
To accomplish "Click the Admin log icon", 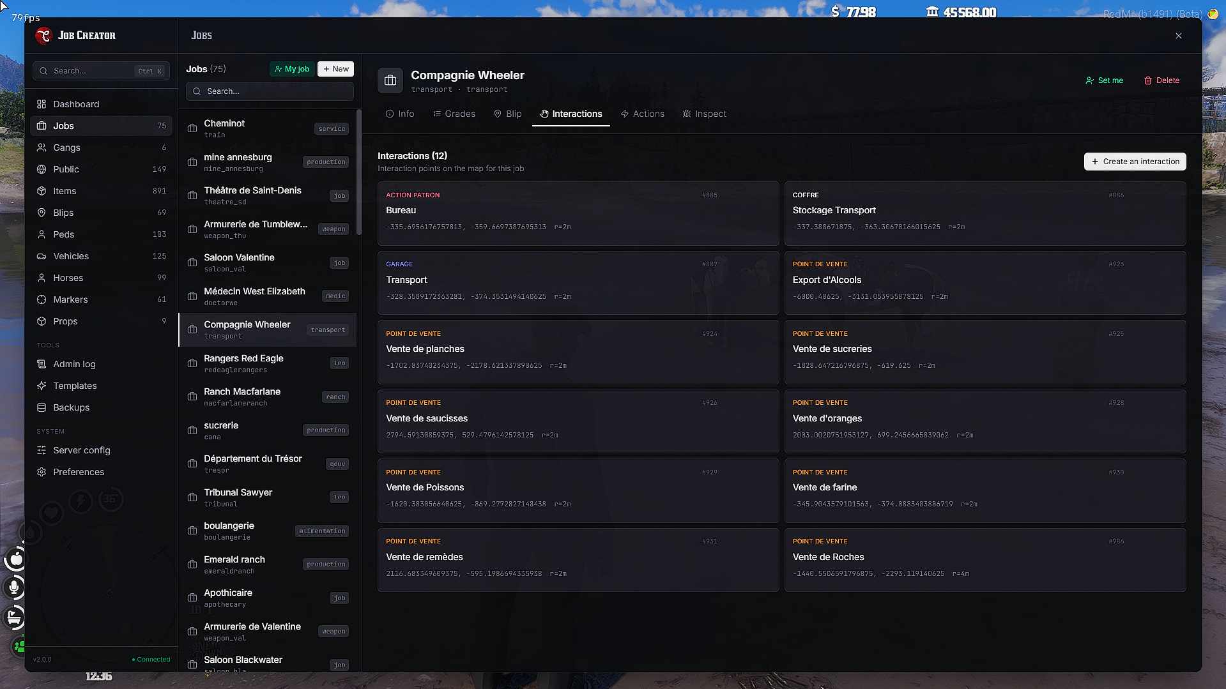I will (42, 364).
